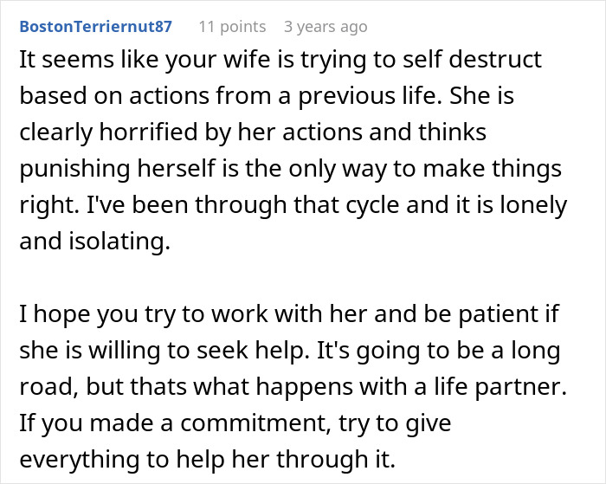This screenshot has height=484, width=606.
Task: Click the '11 points' score label
Action: click(232, 26)
